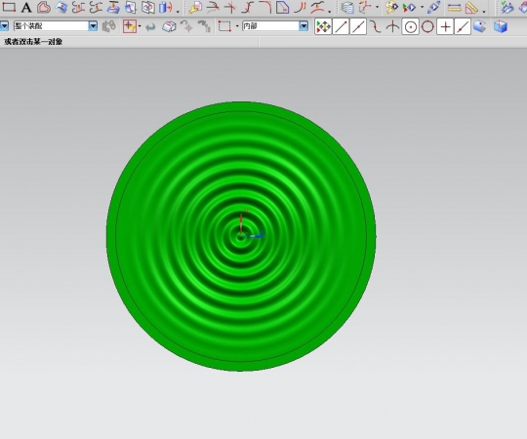Screen dimensions: 527x439
Task: Click the Mirror Curve icon
Action: 148,7
